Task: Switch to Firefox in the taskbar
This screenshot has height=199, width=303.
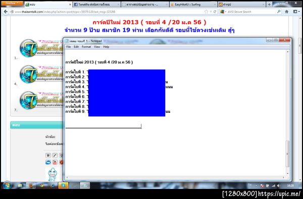Action: 31,185
